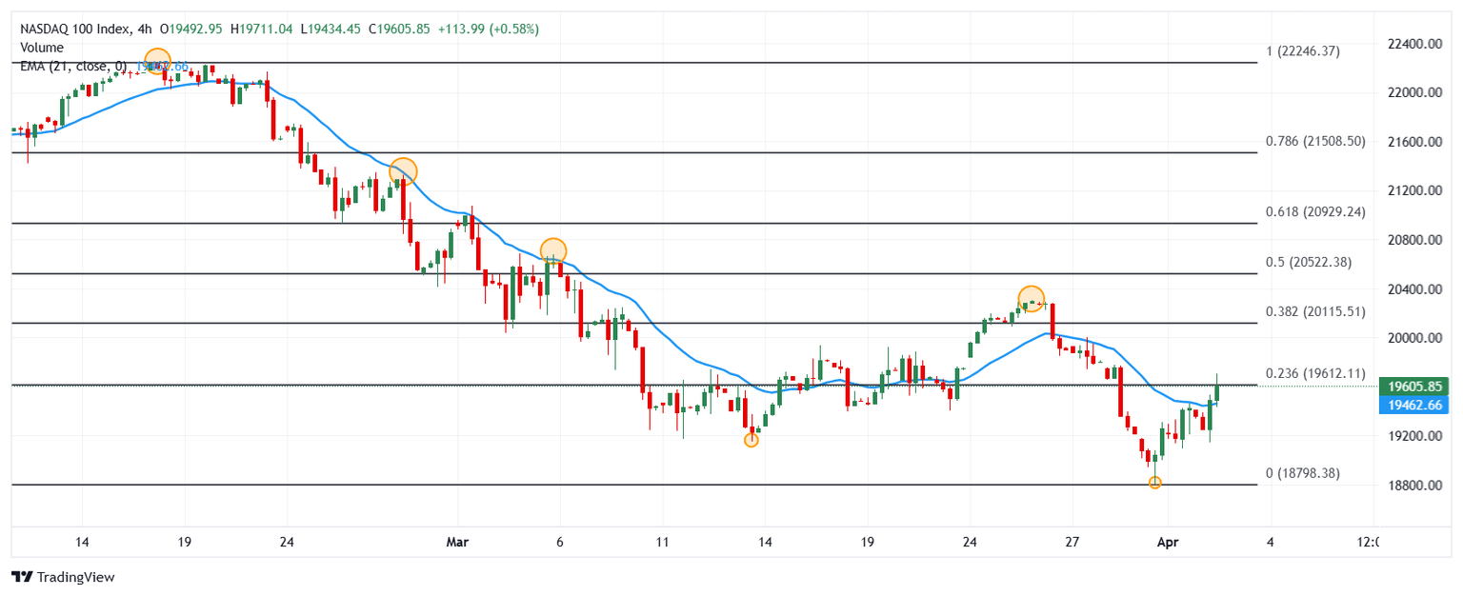Click the Mar label on the time axis
Screen dimensions: 1463x596
click(458, 543)
